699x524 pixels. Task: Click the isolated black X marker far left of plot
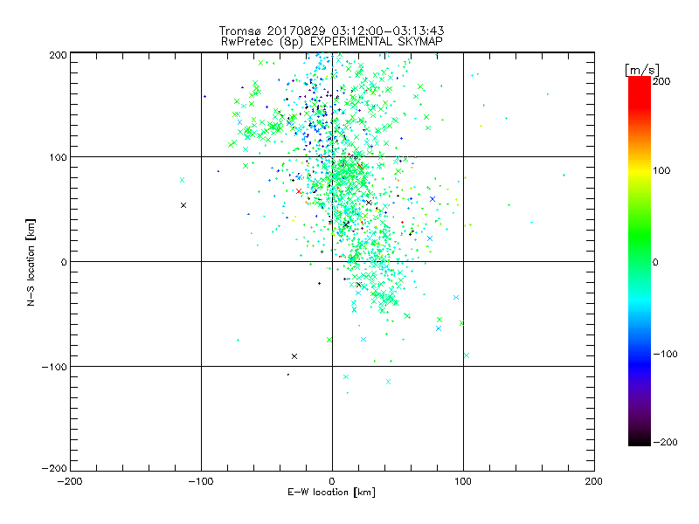point(183,205)
